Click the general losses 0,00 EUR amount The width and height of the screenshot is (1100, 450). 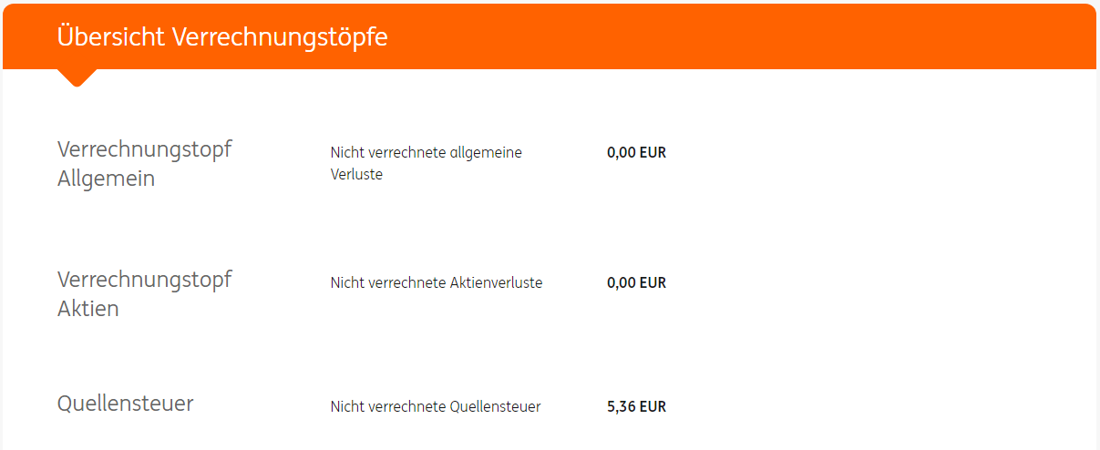[x=636, y=153]
